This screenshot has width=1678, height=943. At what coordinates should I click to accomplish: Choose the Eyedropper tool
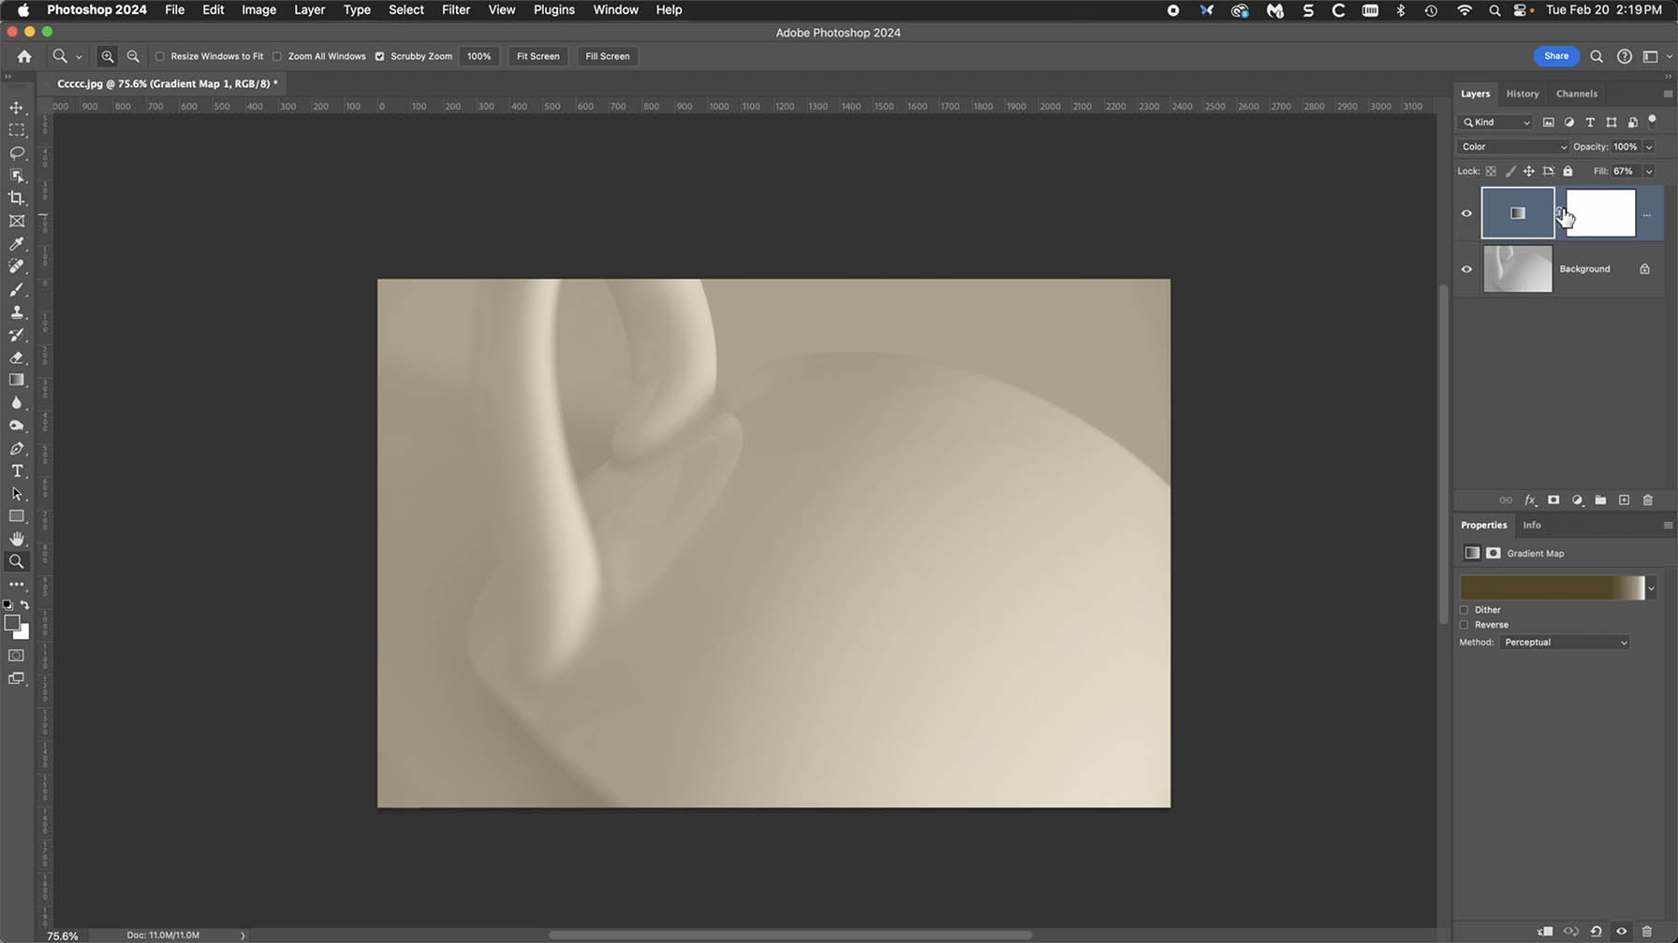16,244
